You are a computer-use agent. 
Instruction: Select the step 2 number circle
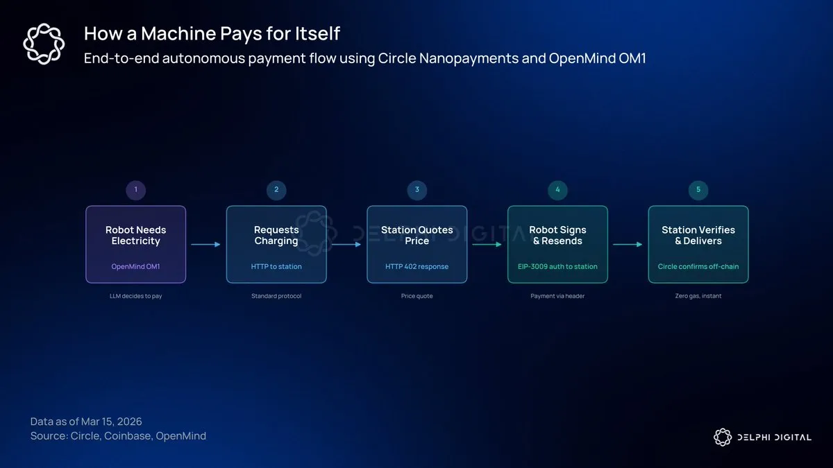click(276, 190)
